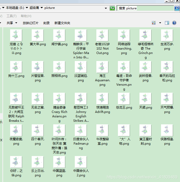Image resolution: width=180 pixels, height=182 pixels.
Task: Focus the 搜索 picture search field
Action: click(x=145, y=8)
